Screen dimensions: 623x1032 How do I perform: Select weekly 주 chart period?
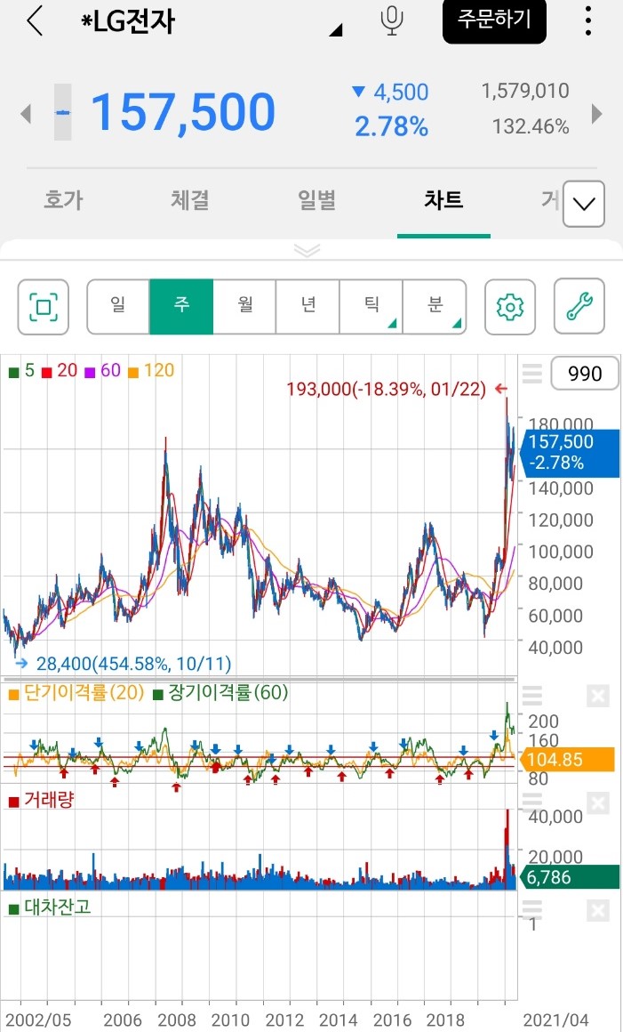[x=181, y=307]
